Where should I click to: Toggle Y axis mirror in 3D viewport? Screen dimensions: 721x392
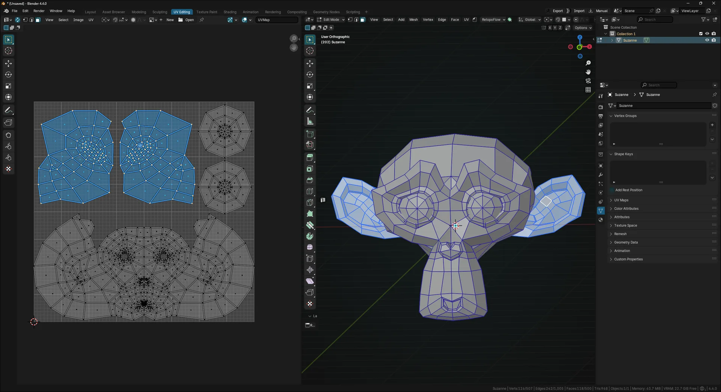tap(555, 28)
